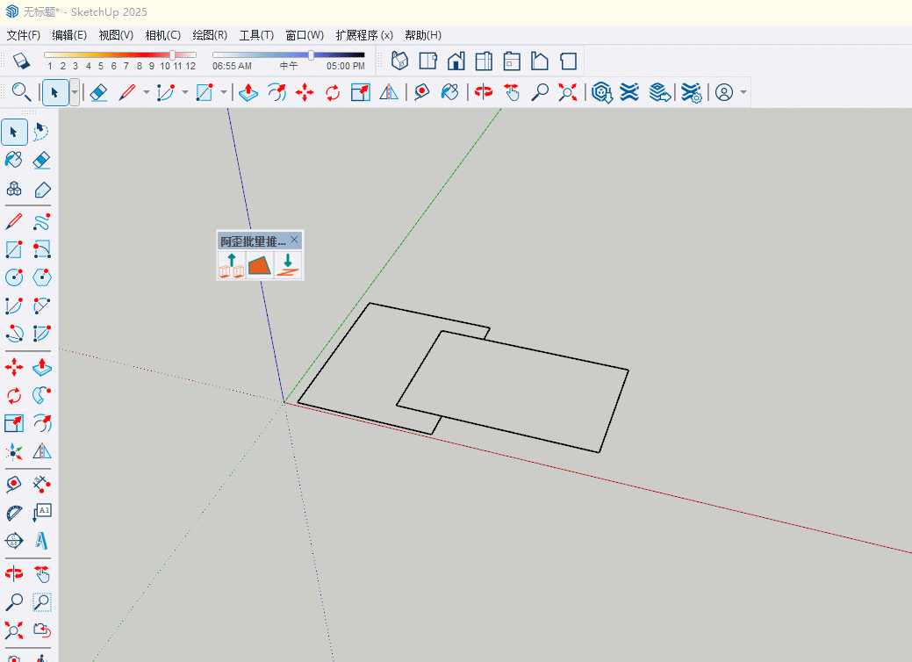Activate the Protractor tool
This screenshot has height=662, width=912.
click(x=14, y=512)
